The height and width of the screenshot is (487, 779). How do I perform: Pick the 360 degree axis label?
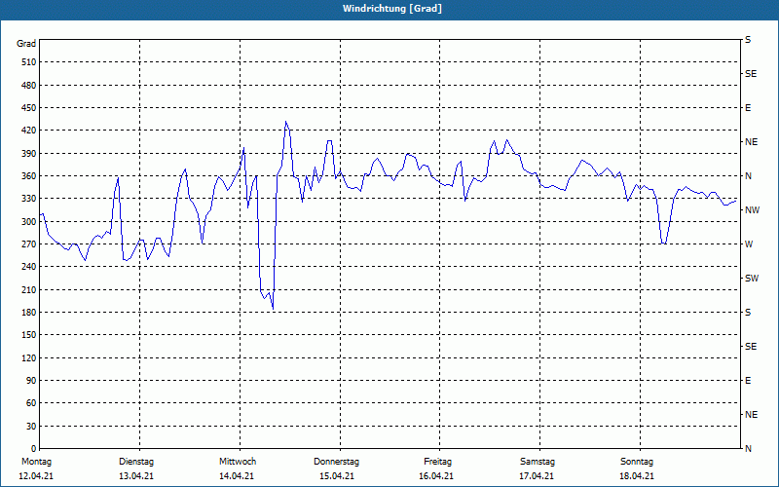pos(29,176)
